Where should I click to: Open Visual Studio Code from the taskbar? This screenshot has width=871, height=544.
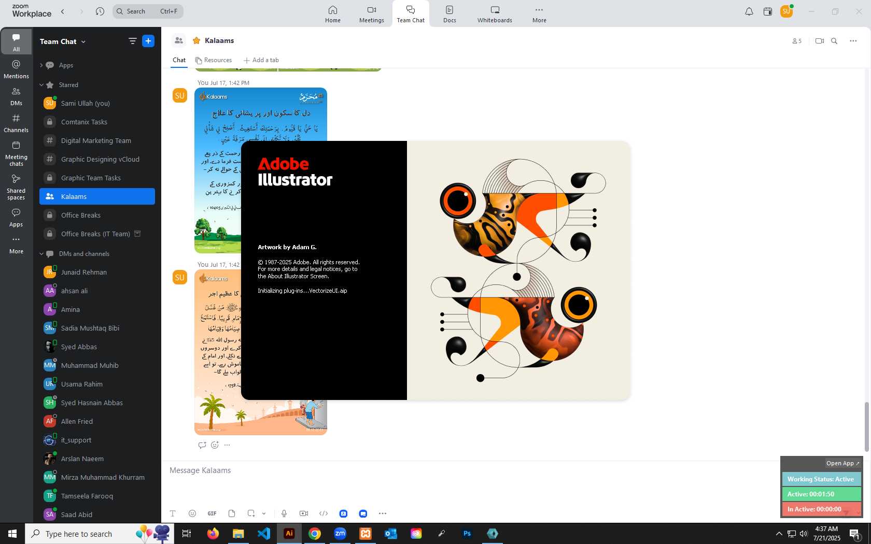pos(264,534)
